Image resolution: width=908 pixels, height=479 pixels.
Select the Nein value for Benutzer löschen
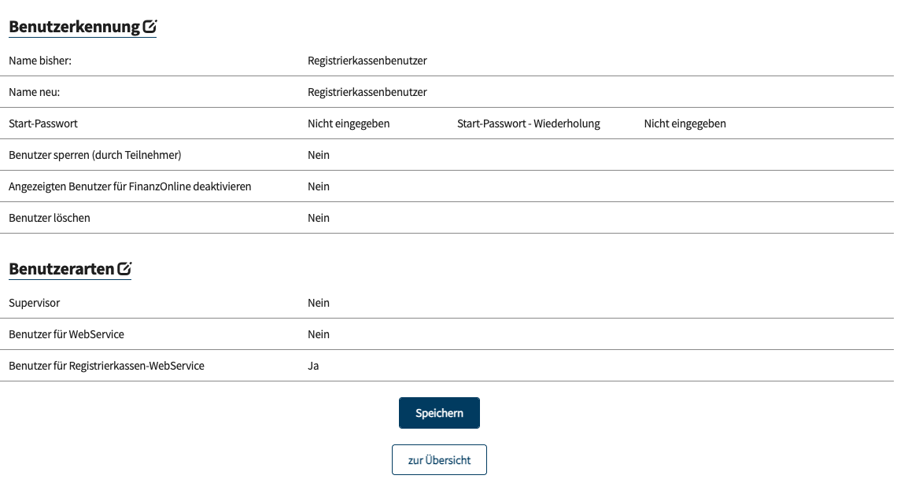(319, 218)
